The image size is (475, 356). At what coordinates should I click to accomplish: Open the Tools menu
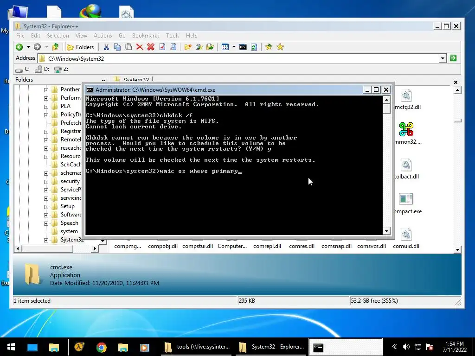[x=173, y=36]
